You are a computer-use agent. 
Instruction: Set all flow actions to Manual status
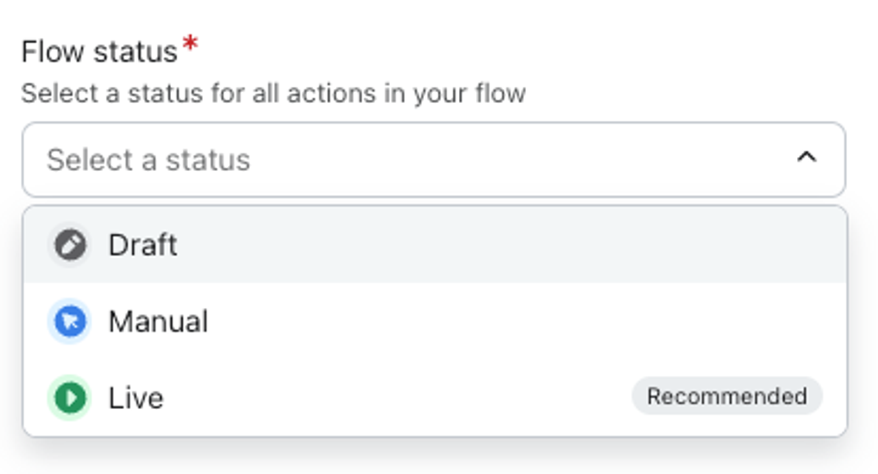coord(435,321)
